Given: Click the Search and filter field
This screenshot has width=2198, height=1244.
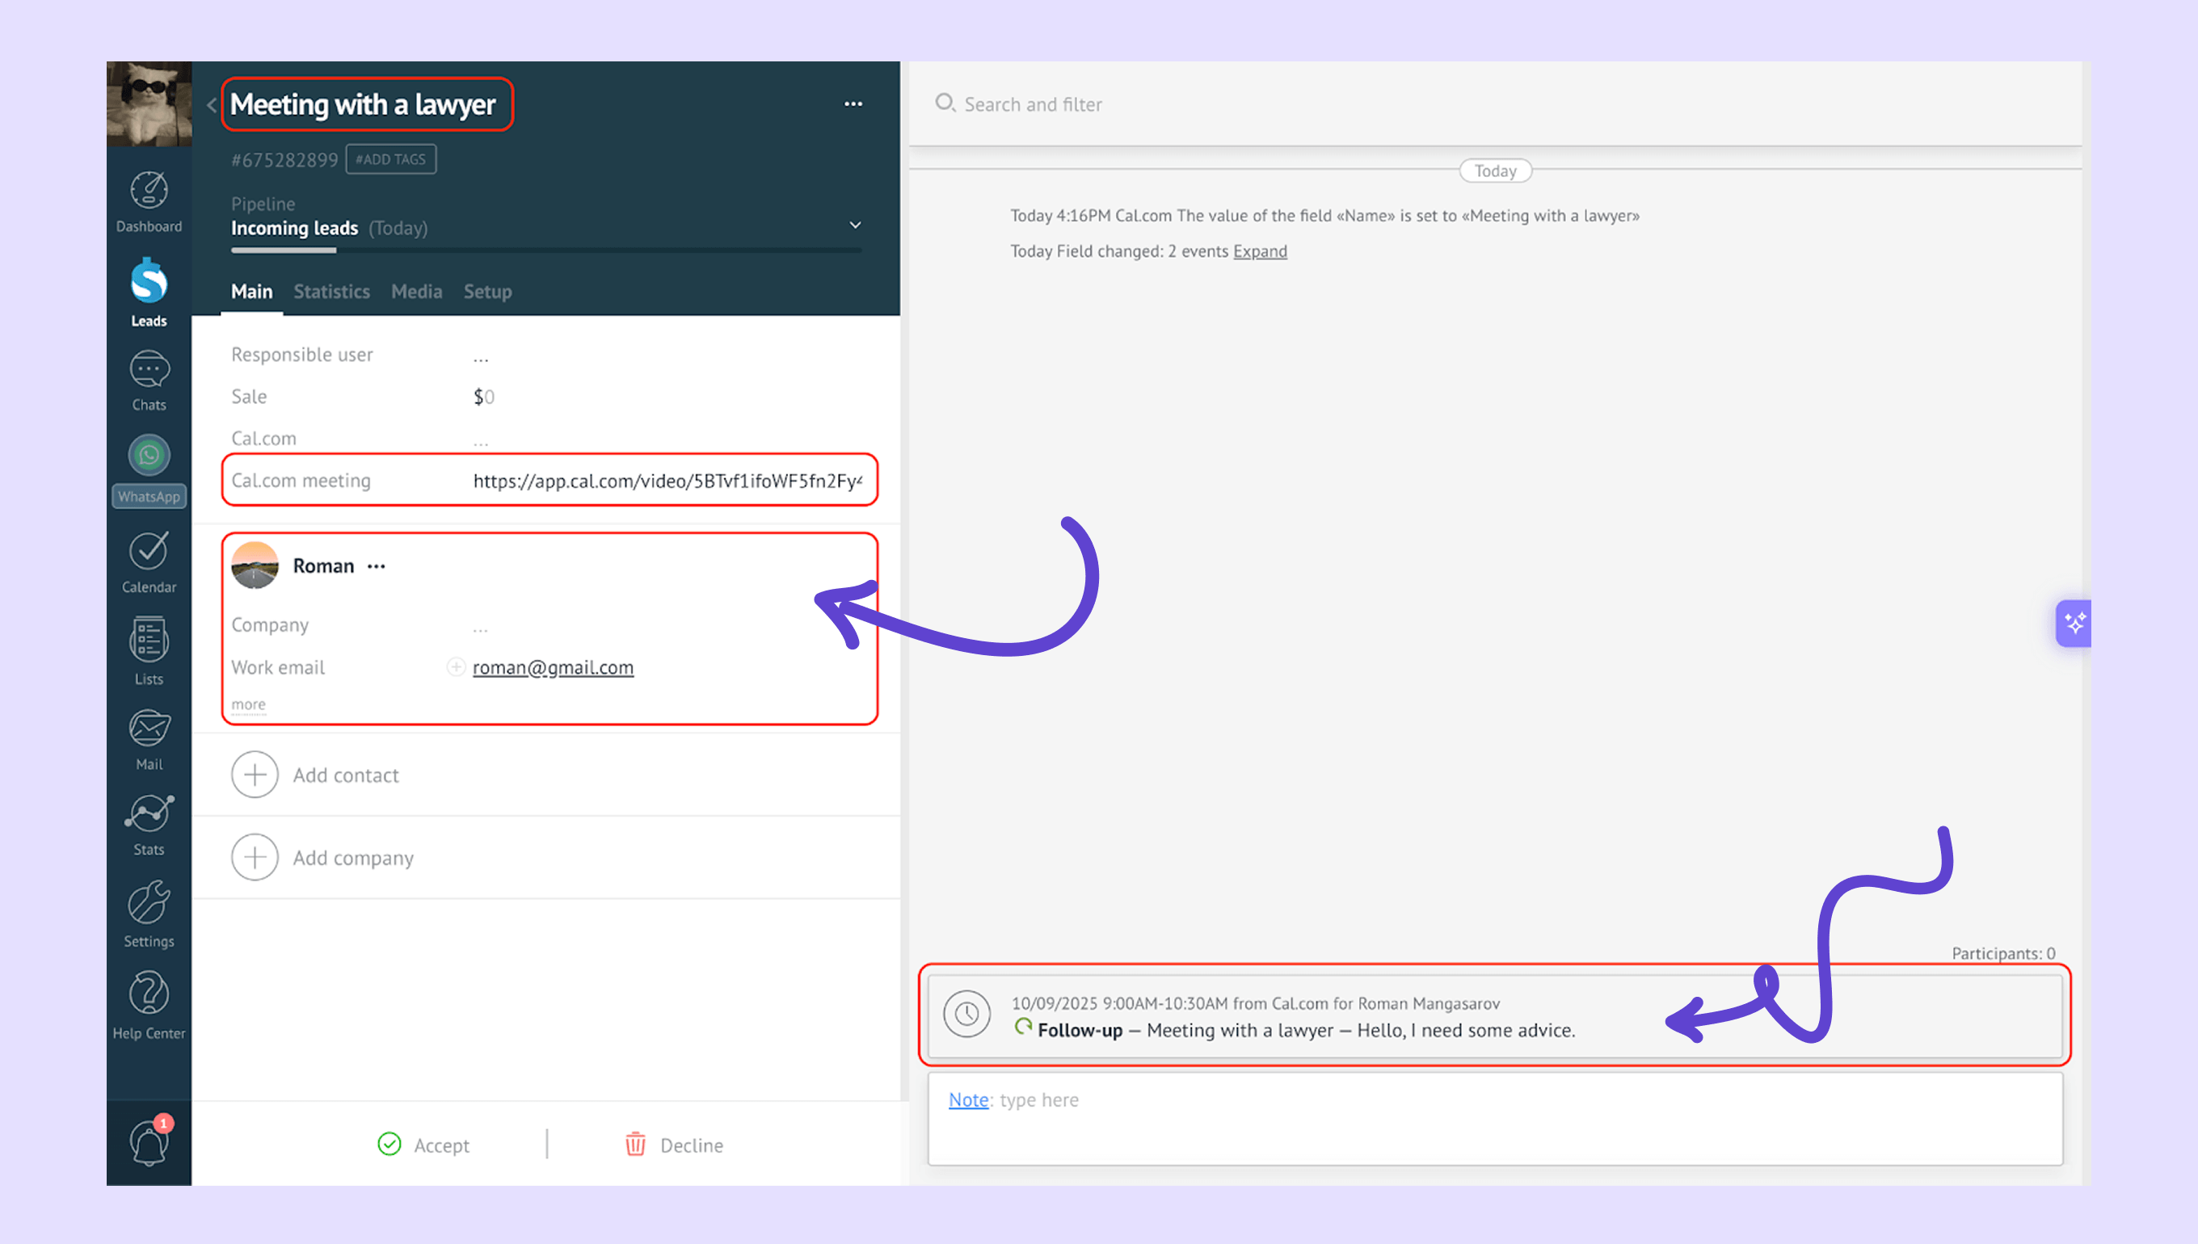Looking at the screenshot, I should 1033,104.
